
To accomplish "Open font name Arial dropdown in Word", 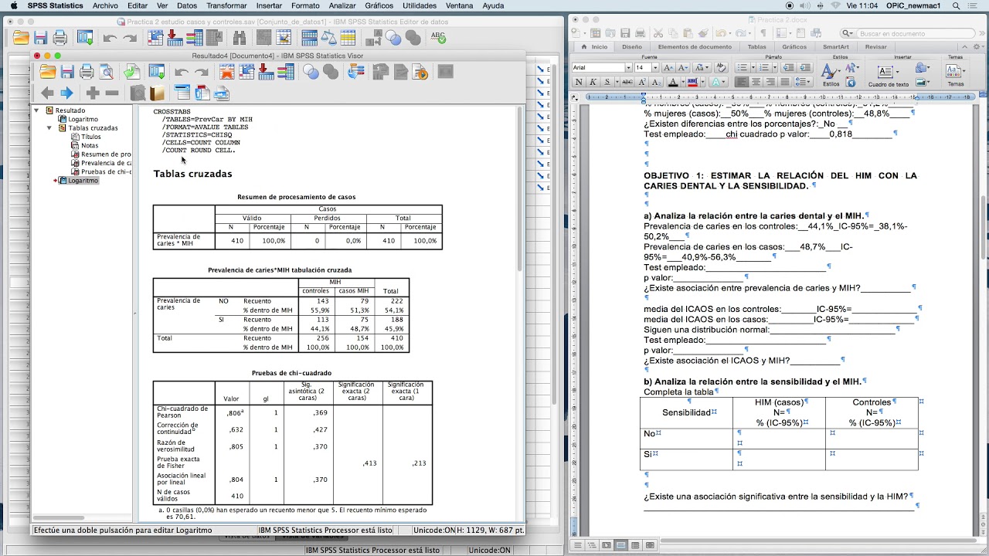I will [x=628, y=68].
